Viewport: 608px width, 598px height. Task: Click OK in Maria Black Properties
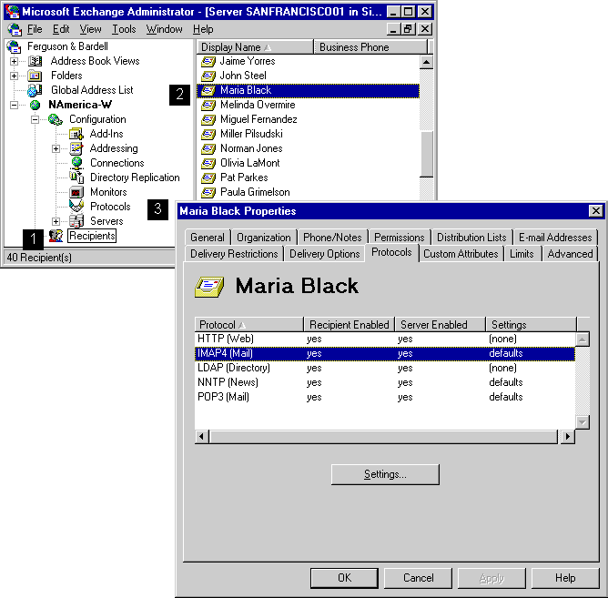tap(344, 578)
